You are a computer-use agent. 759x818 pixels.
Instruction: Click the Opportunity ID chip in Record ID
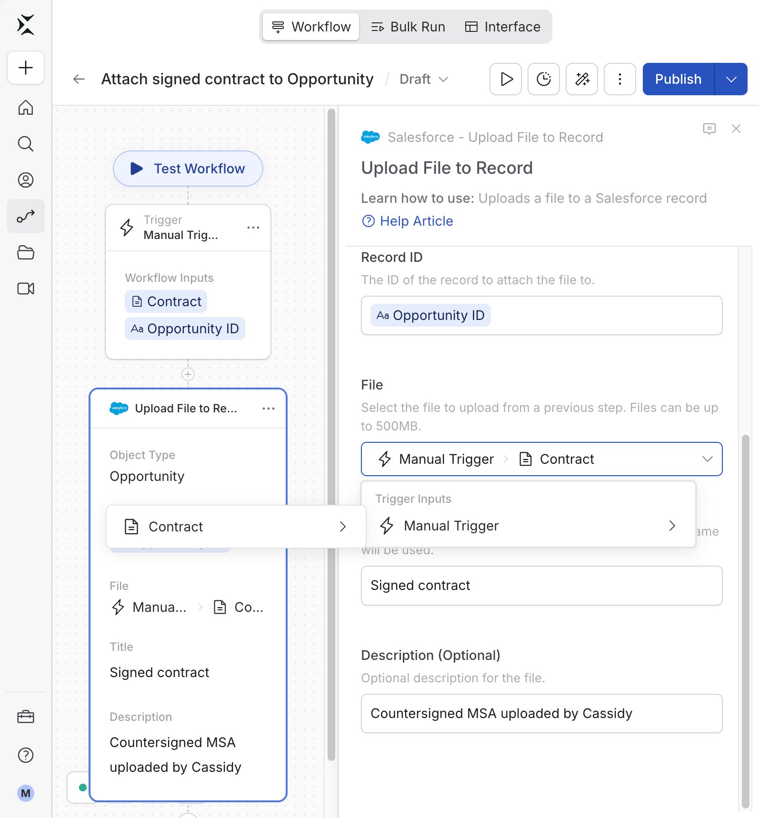tap(430, 315)
